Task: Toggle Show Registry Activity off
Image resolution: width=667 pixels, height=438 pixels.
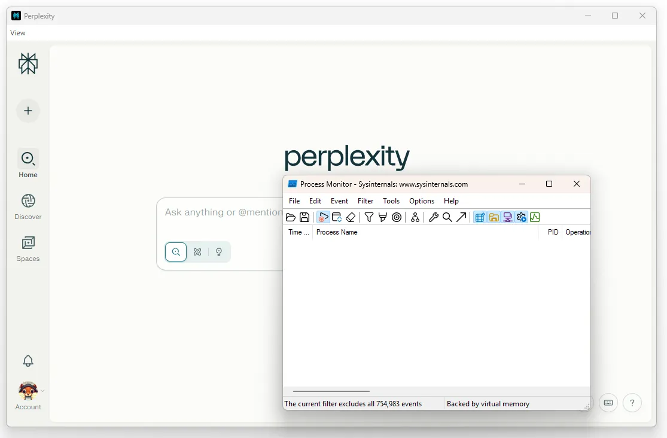Action: [x=479, y=217]
